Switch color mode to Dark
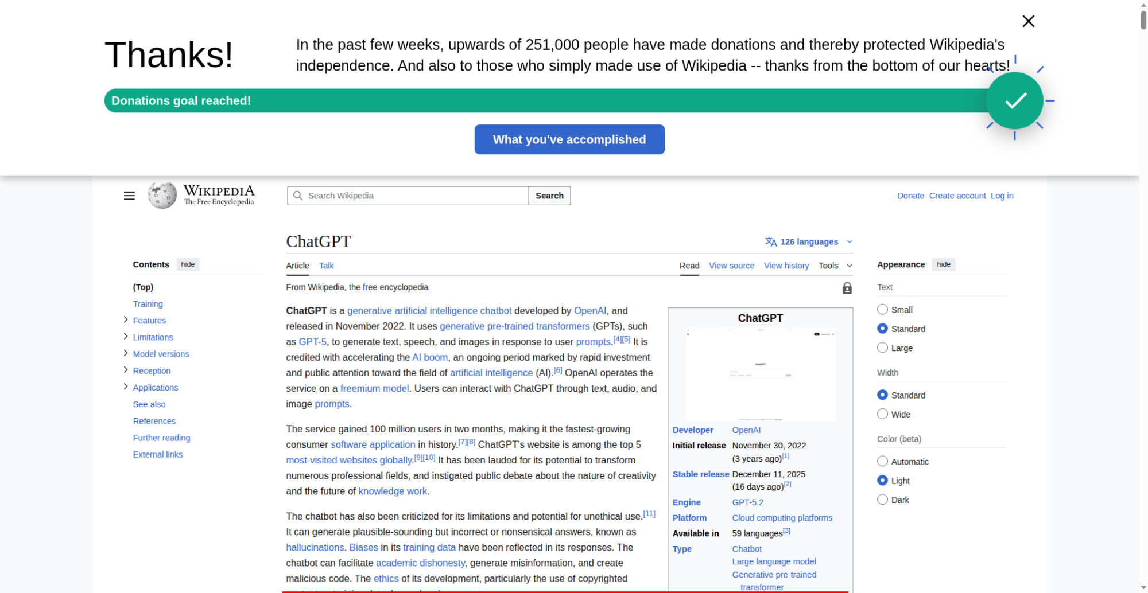The width and height of the screenshot is (1148, 593). pos(882,500)
